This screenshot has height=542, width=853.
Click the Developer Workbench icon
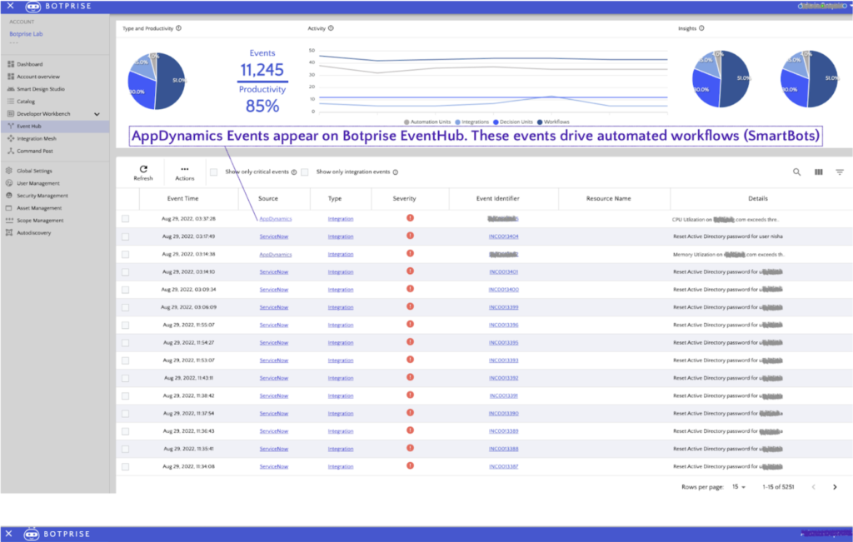(11, 113)
